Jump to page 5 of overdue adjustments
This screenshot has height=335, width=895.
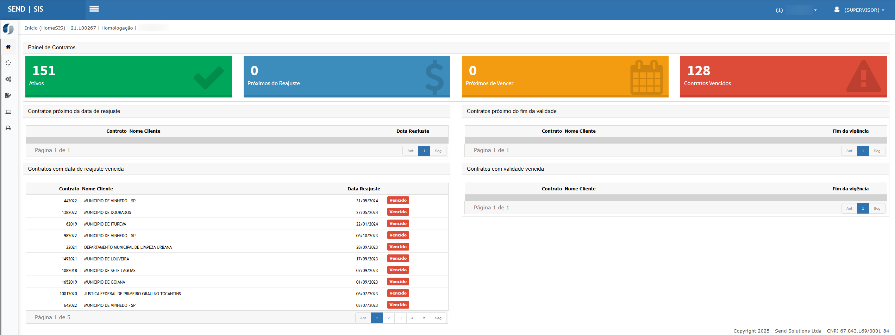[424, 318]
